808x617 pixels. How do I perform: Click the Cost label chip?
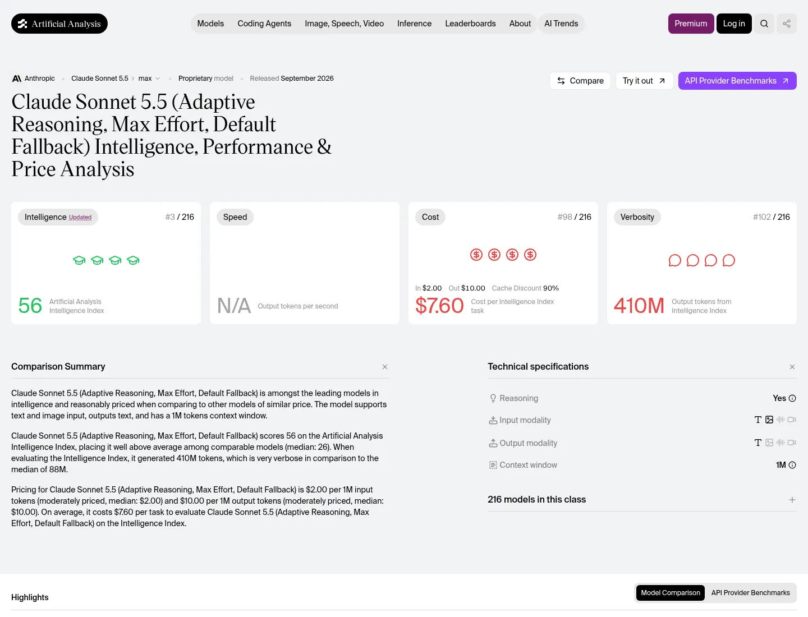click(x=430, y=217)
